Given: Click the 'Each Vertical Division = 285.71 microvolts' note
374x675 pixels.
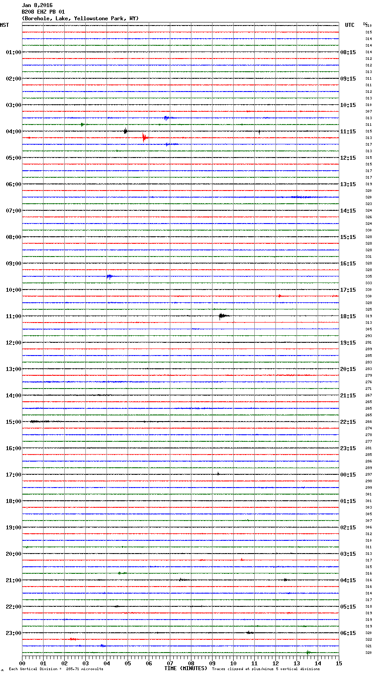Looking at the screenshot, I should 56,669.
